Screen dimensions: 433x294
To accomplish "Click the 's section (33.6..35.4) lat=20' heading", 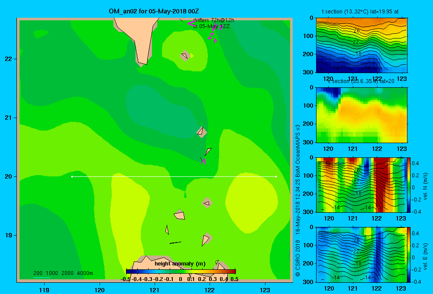I will 361,81.
